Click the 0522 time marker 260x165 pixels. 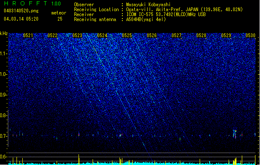click(52, 35)
